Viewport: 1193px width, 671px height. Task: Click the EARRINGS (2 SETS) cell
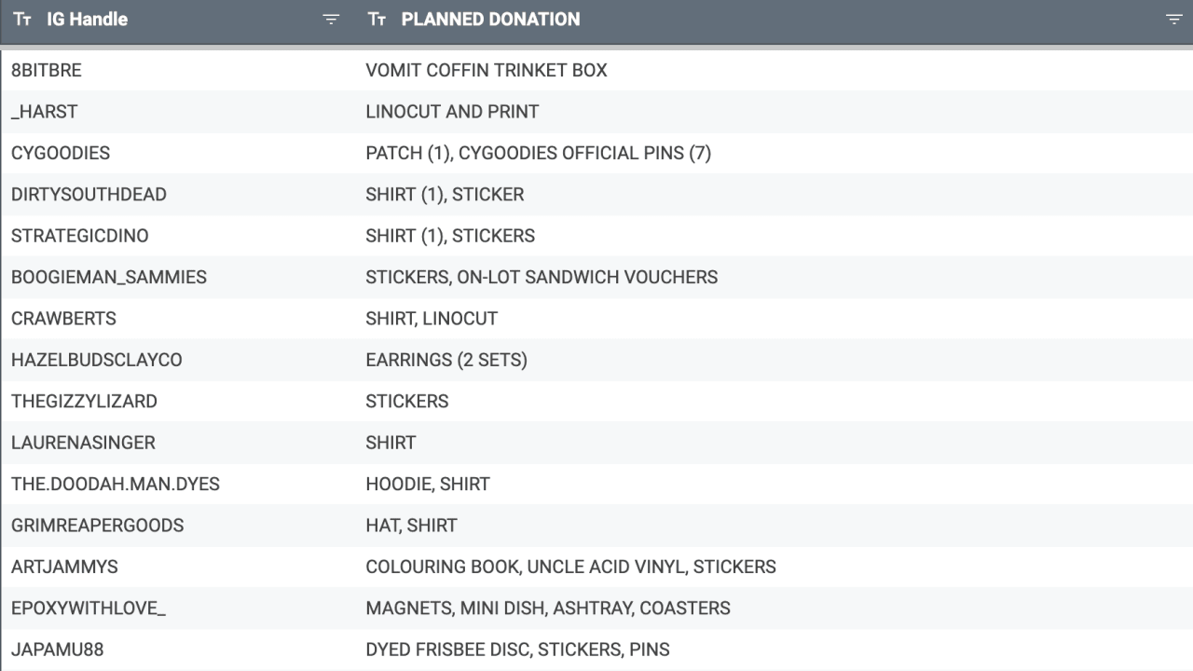pos(446,360)
